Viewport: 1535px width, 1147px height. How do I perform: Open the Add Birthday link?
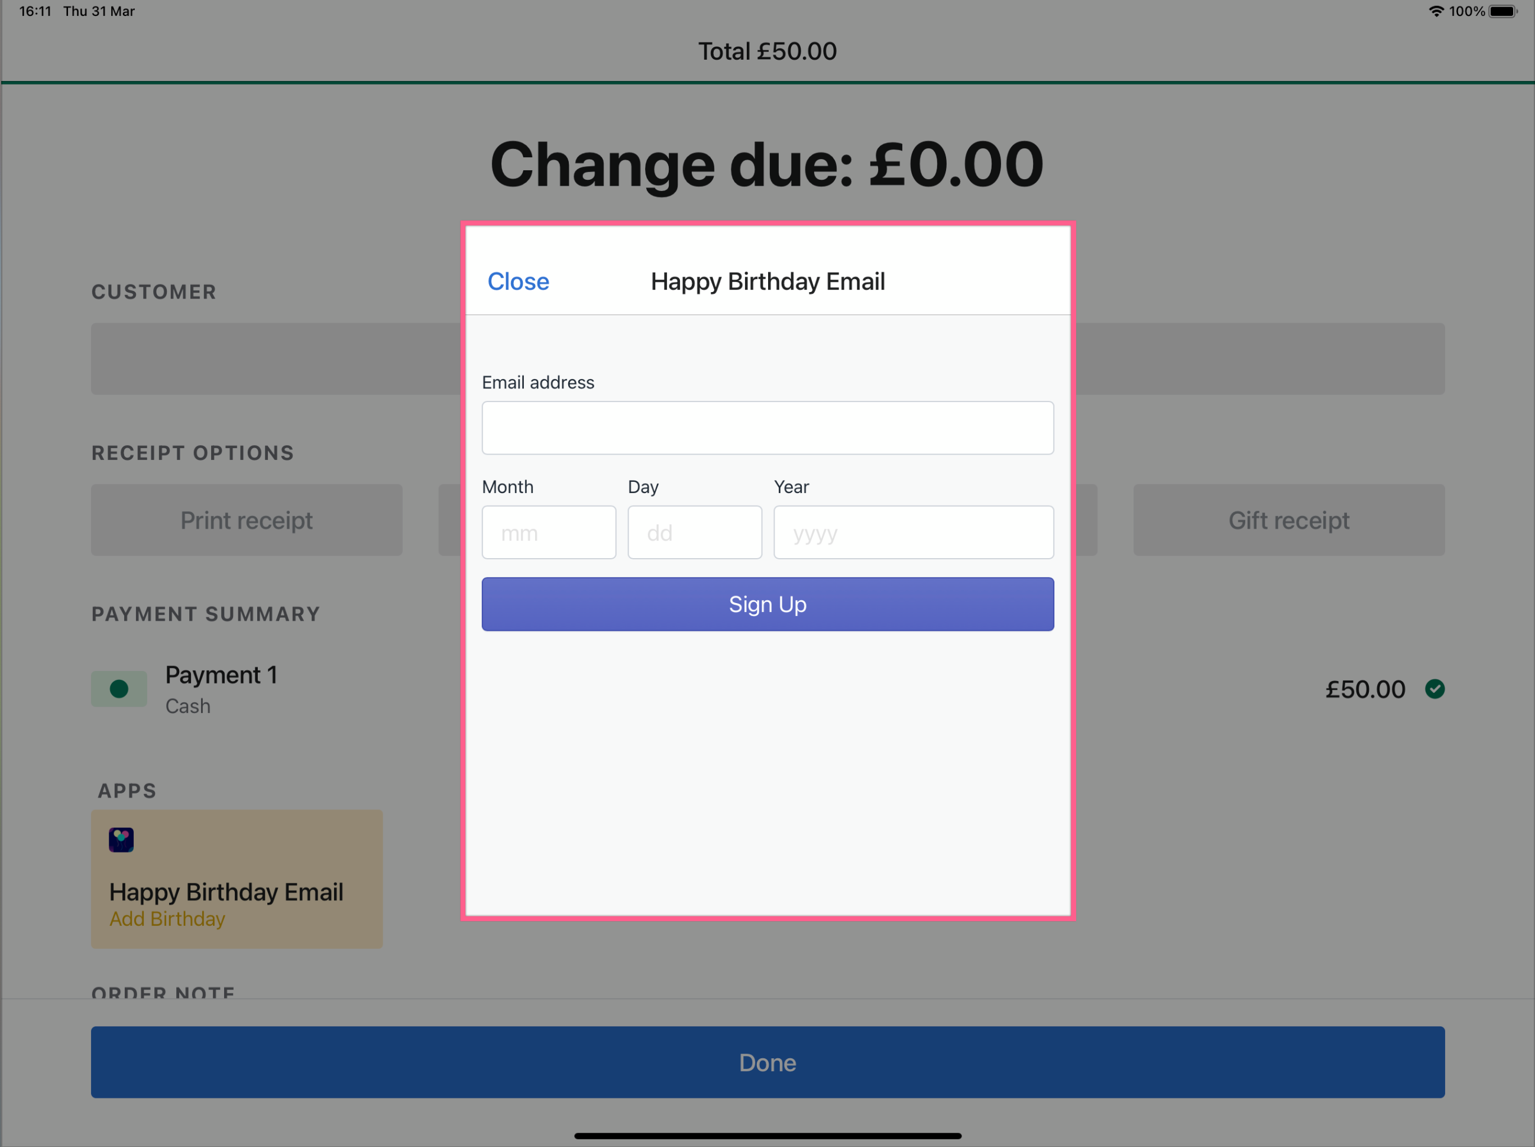[167, 918]
